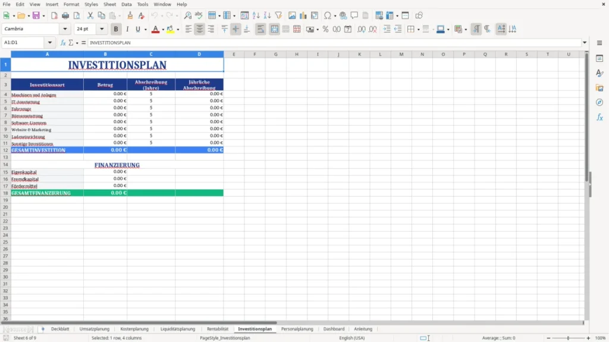This screenshot has width=609, height=342.
Task: Toggle Align Top
Action: point(224,29)
